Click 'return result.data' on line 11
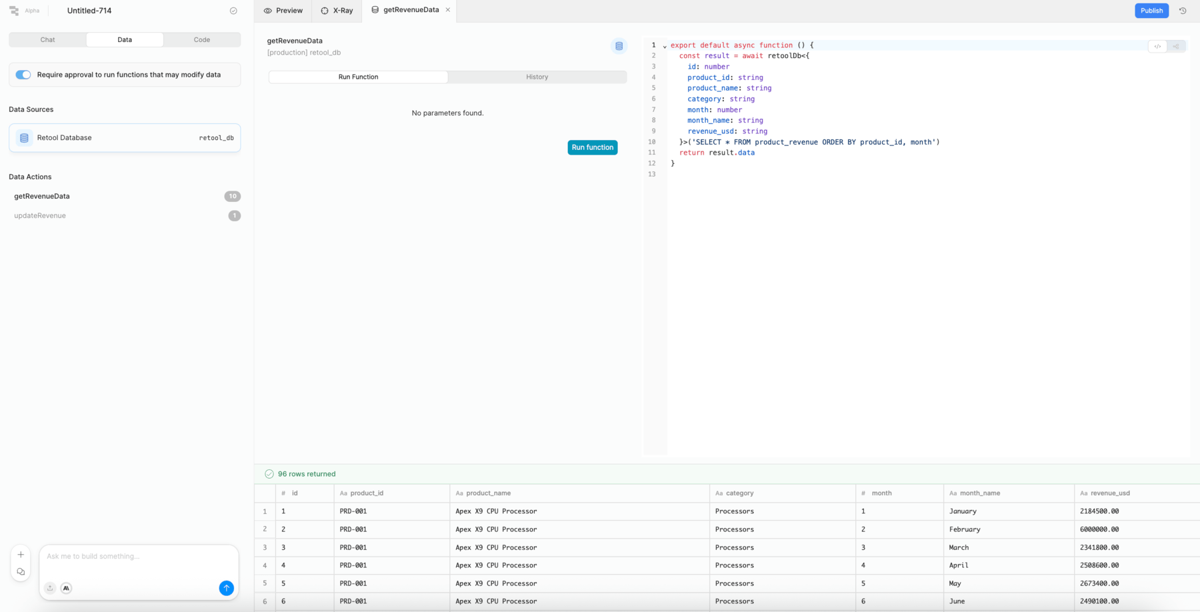Image resolution: width=1200 pixels, height=612 pixels. 717,153
